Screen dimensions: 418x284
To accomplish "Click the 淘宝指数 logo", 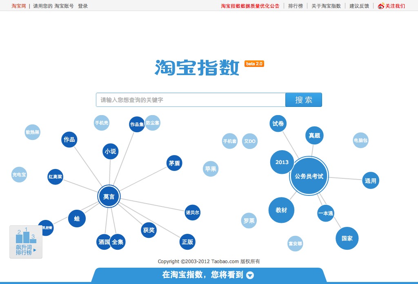I will [x=197, y=68].
